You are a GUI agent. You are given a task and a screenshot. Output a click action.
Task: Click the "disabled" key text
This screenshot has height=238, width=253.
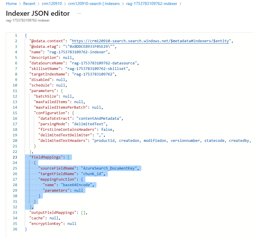click(40, 80)
